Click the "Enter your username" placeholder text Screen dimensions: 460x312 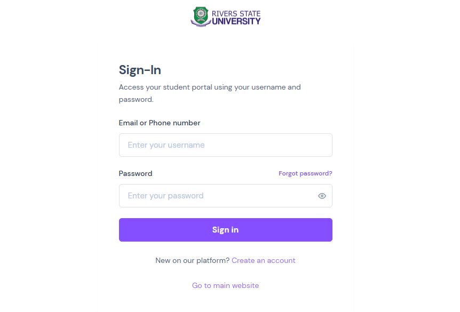[x=166, y=145]
